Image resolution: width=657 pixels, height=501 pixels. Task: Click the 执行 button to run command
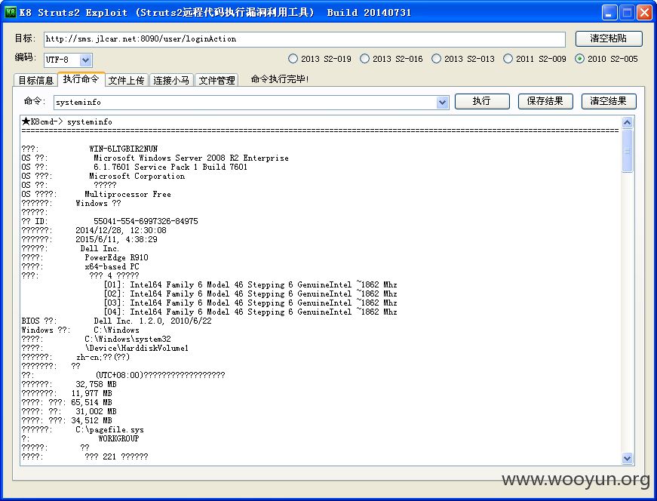tap(482, 101)
